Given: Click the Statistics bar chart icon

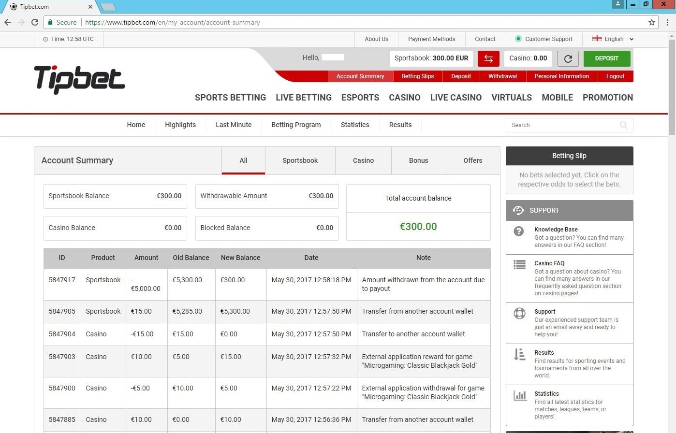Looking at the screenshot, I should pos(520,395).
